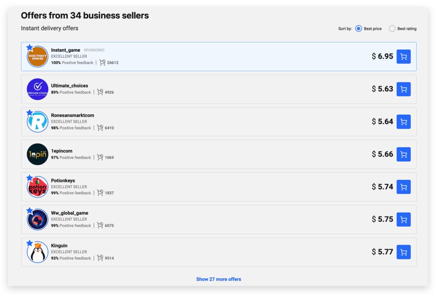The height and width of the screenshot is (294, 436).
Task: Add Potionkeys $5.74 offer to cart
Action: (x=403, y=187)
